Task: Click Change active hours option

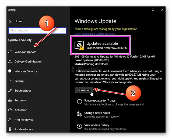Action: [x=97, y=113]
